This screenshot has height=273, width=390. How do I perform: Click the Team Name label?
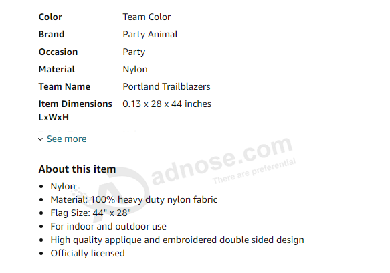click(x=64, y=86)
